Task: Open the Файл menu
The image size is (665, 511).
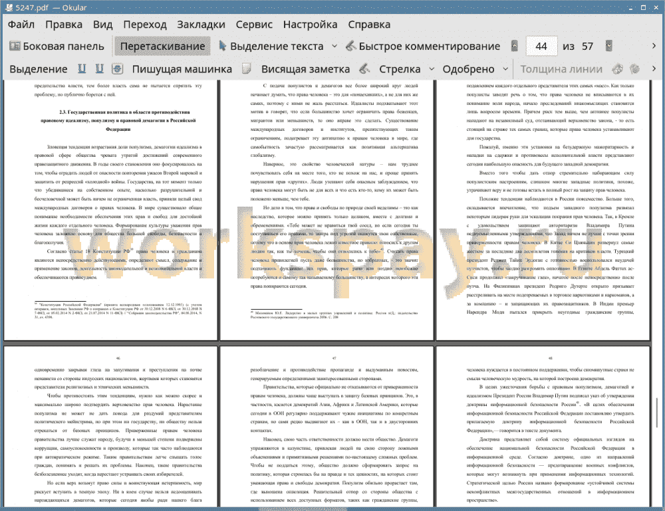Action: tap(21, 25)
